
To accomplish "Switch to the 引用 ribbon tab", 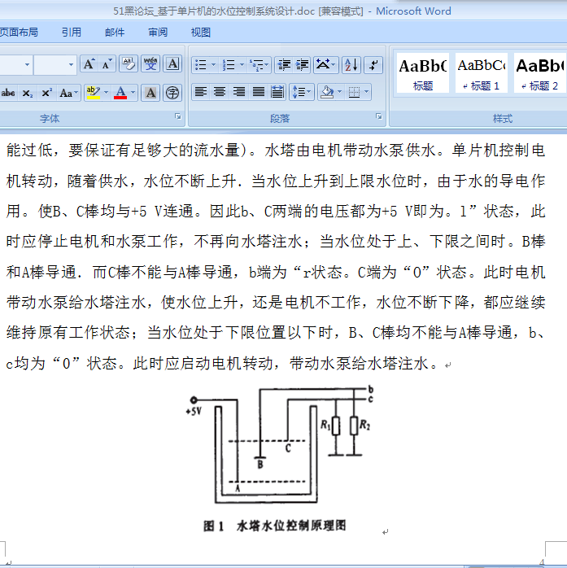I will coord(72,33).
